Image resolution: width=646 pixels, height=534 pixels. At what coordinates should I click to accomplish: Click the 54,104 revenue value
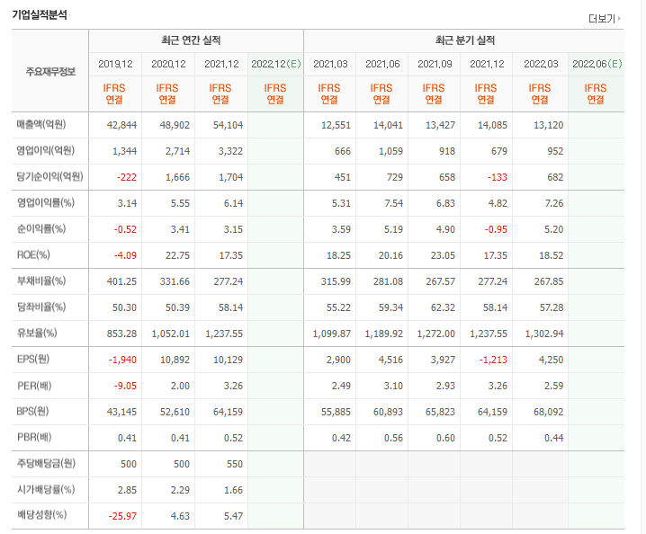(x=228, y=125)
